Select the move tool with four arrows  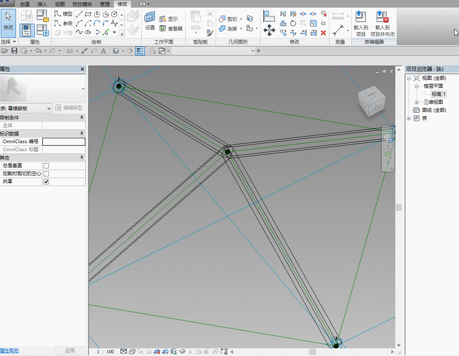pyautogui.click(x=269, y=30)
